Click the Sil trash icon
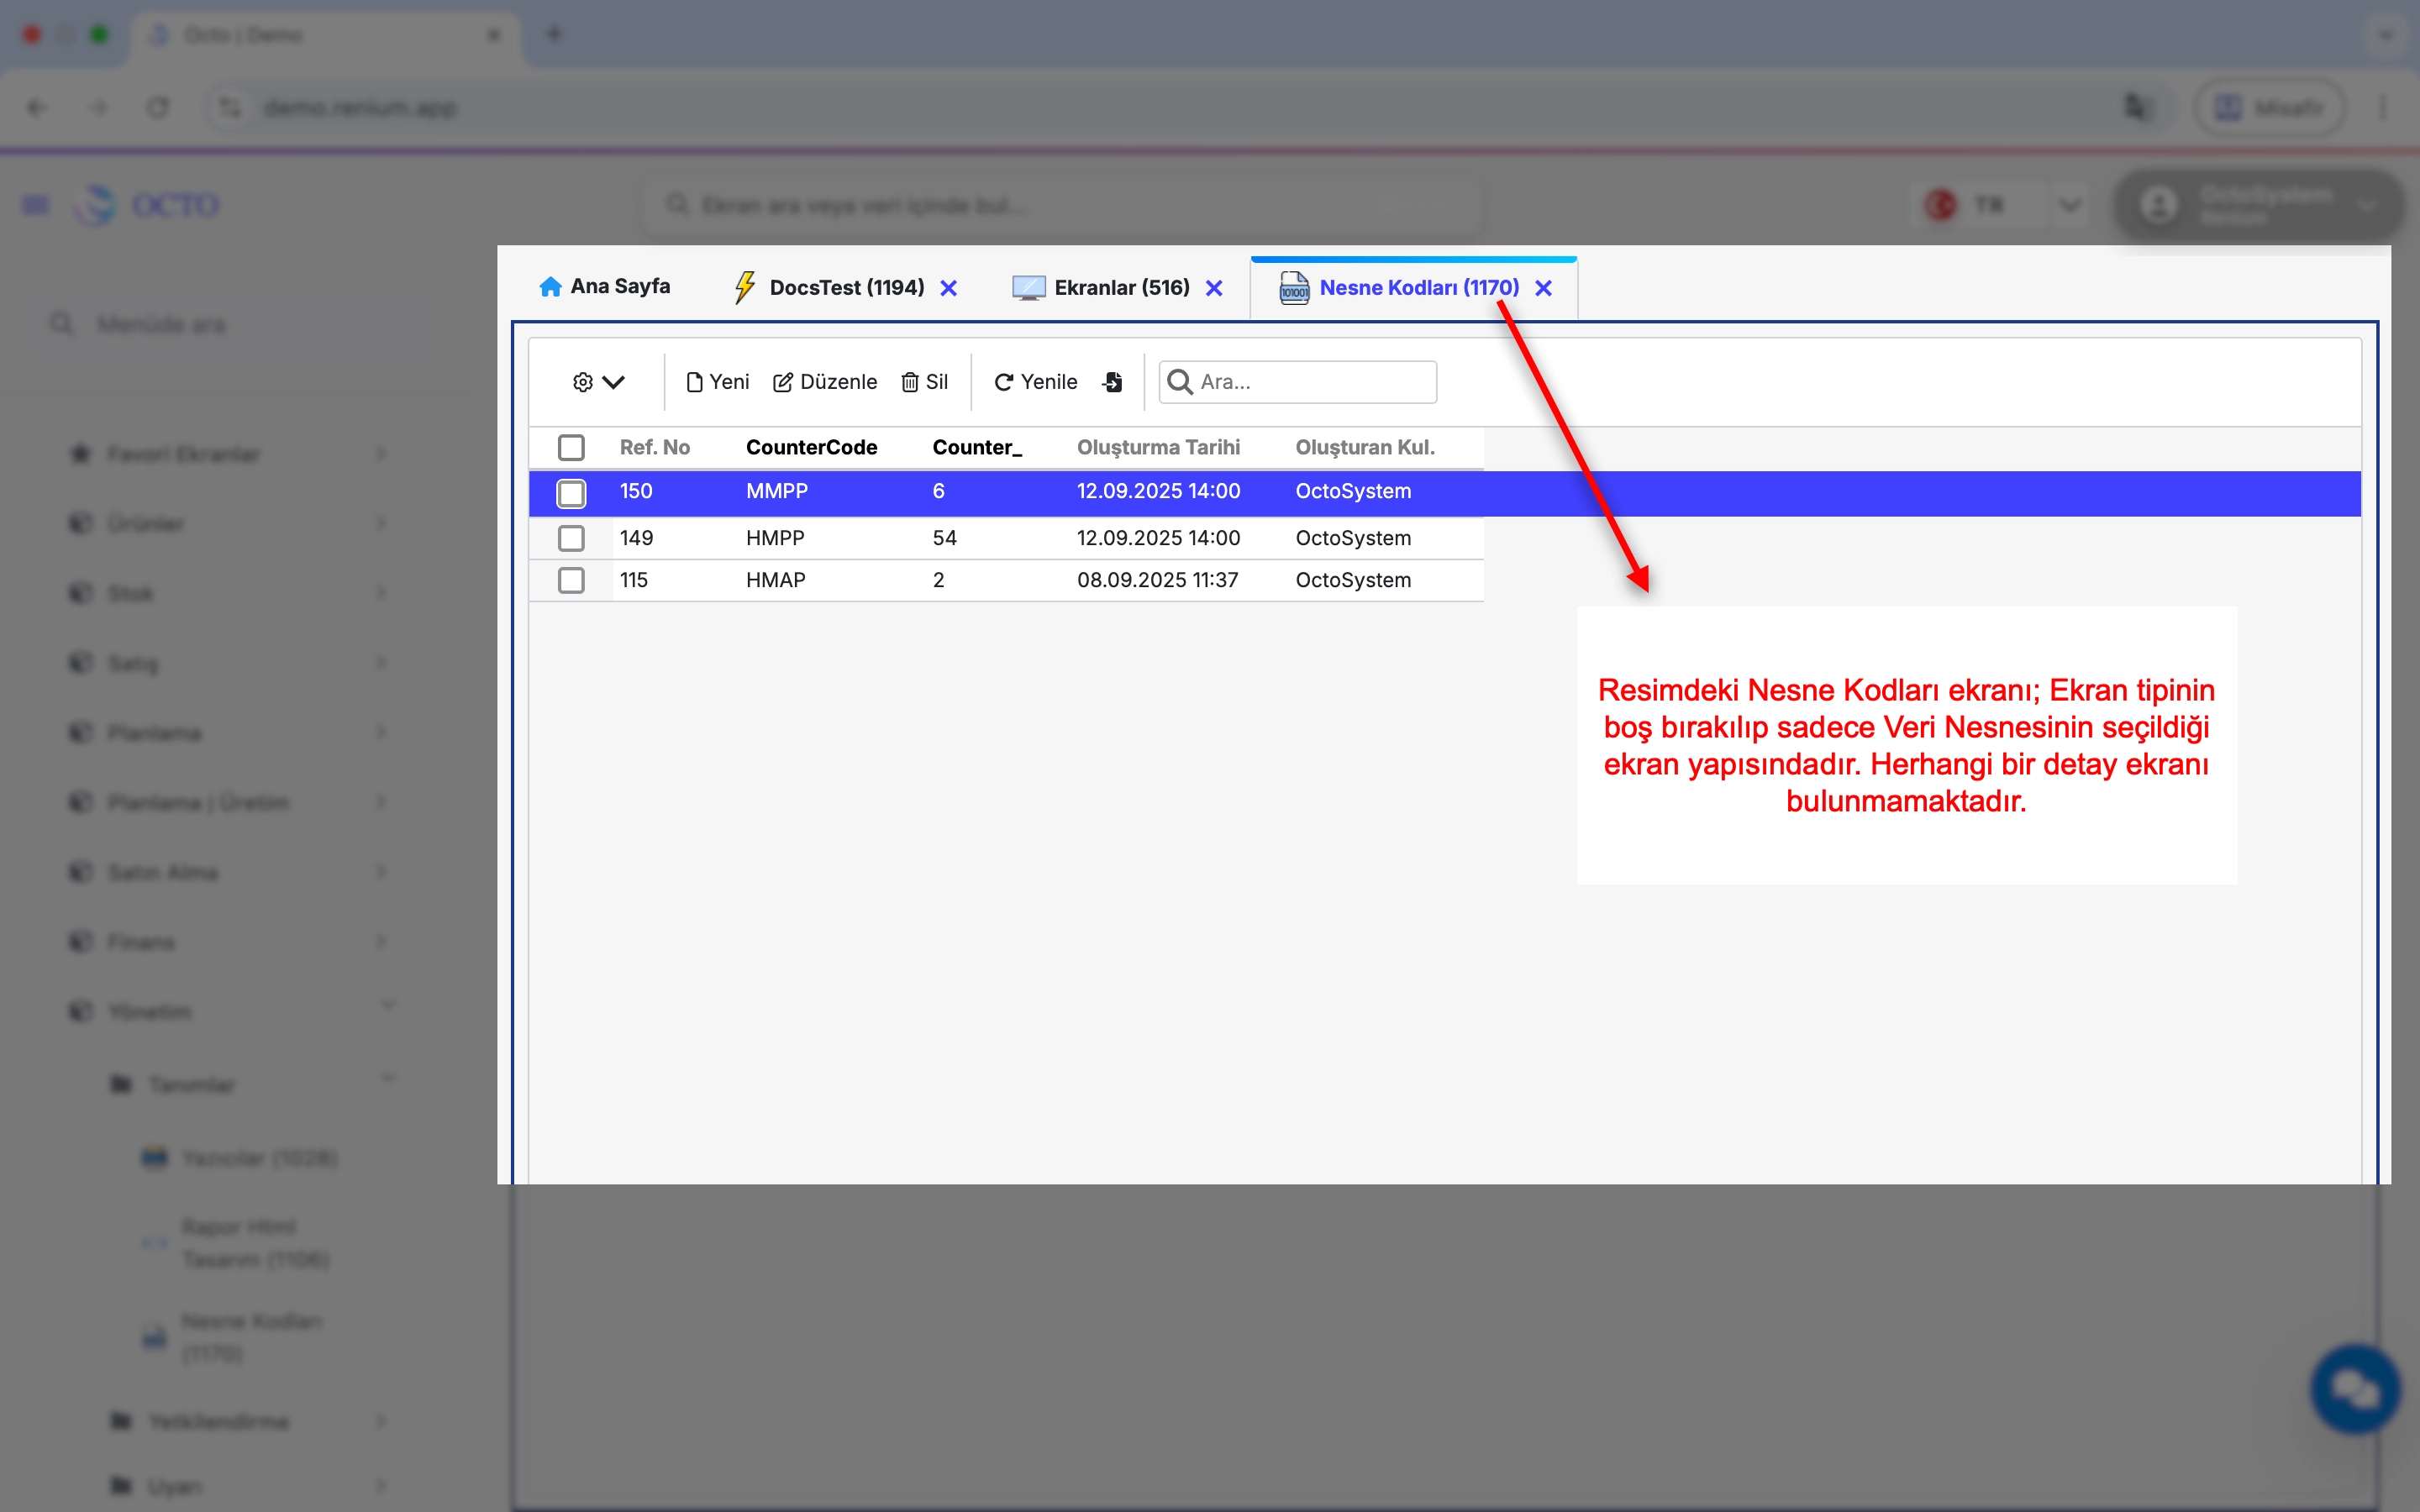The width and height of the screenshot is (2420, 1512). tap(909, 382)
